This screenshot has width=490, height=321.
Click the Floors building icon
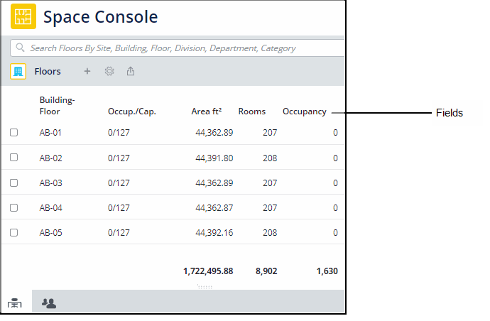(x=18, y=71)
